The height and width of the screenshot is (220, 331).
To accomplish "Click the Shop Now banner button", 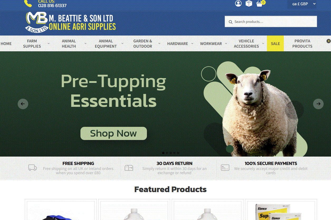I will (114, 133).
